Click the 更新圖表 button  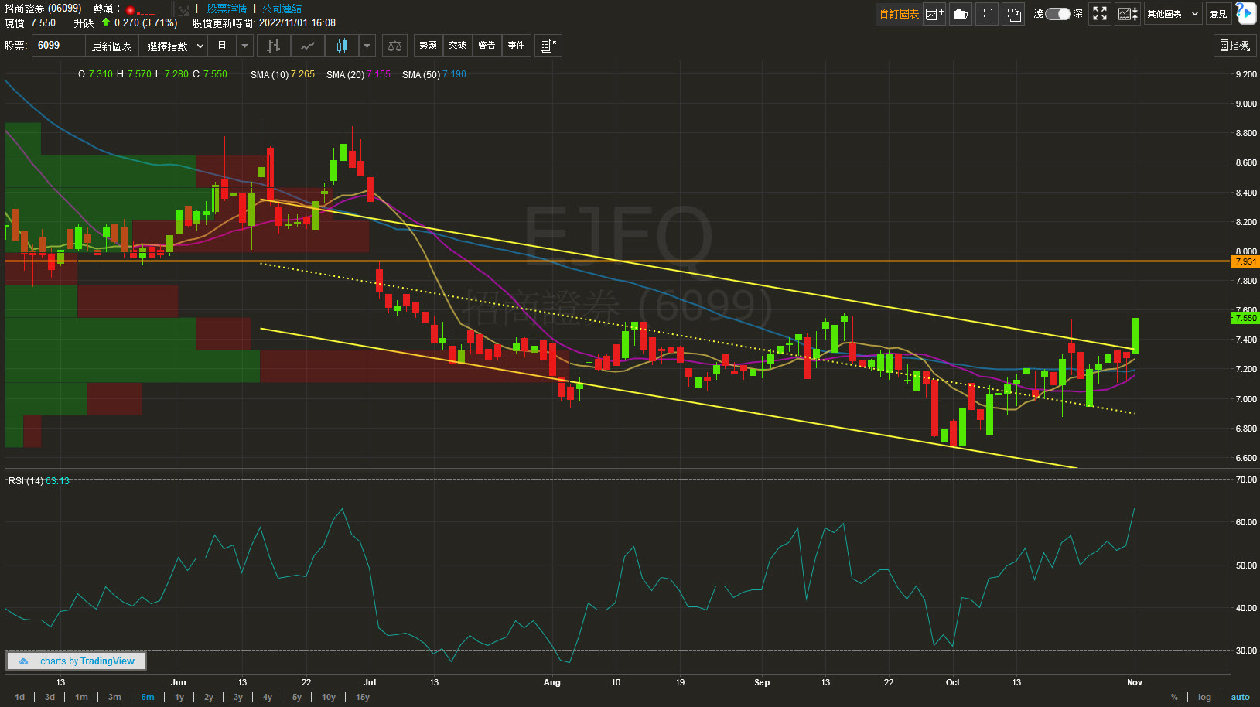112,46
